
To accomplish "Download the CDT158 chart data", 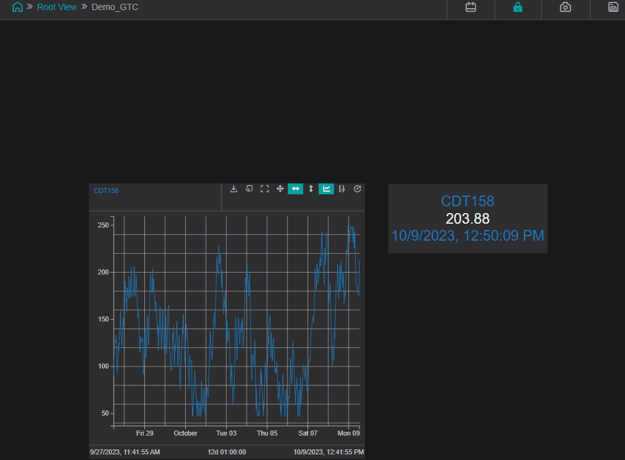I will click(x=233, y=189).
